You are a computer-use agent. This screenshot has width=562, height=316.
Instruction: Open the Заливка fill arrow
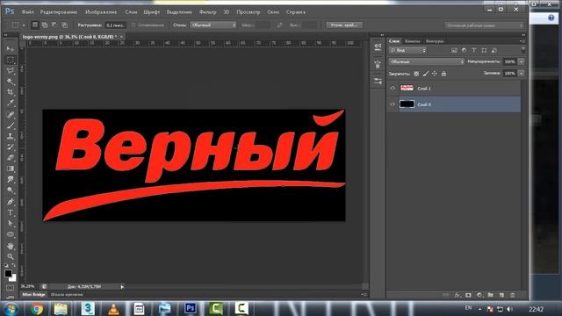pos(521,73)
